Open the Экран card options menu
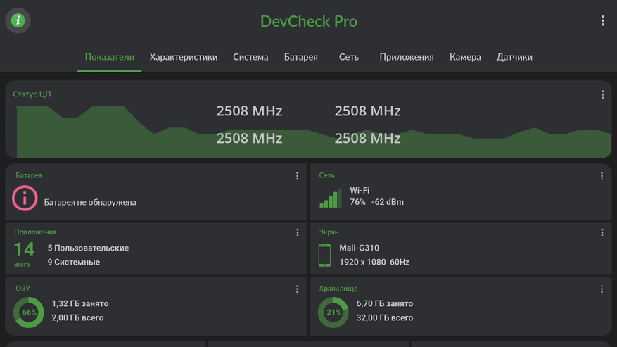The height and width of the screenshot is (347, 617). tap(602, 232)
